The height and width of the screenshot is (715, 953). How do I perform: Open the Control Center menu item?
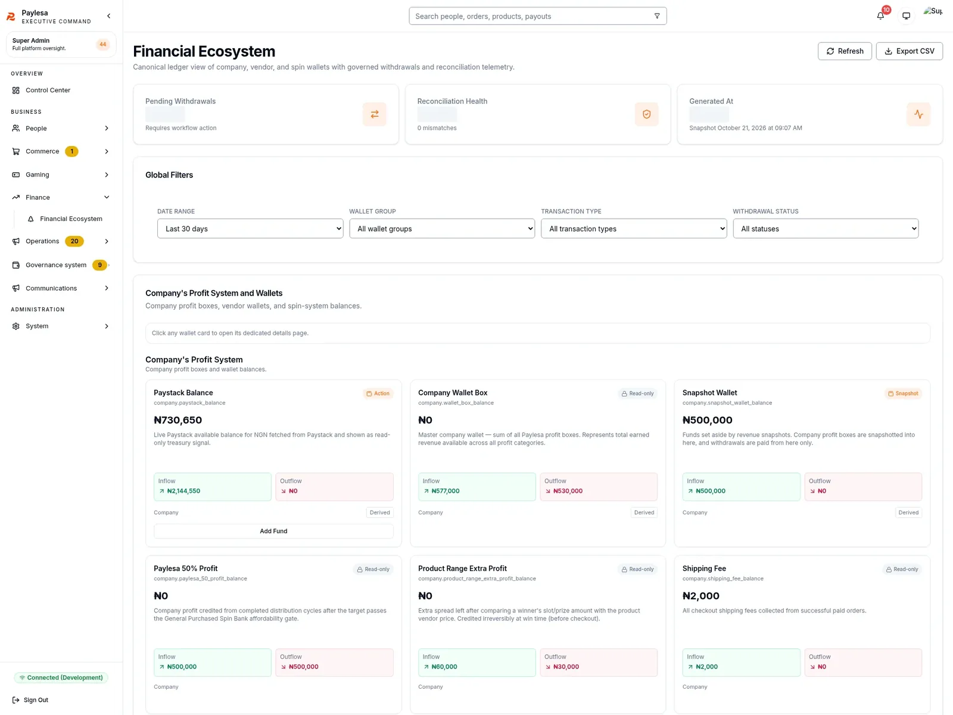point(61,91)
